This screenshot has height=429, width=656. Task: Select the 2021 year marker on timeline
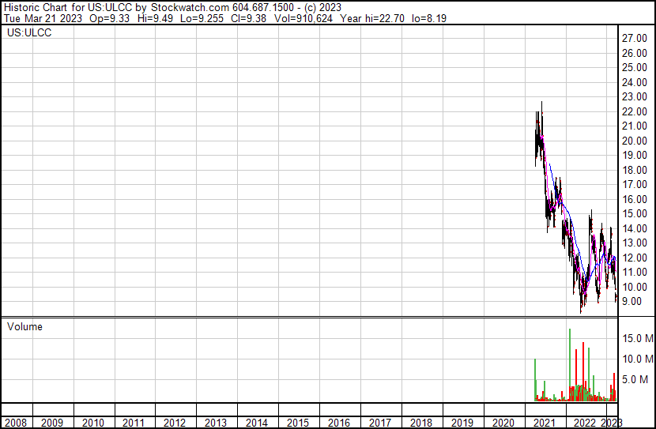click(x=544, y=423)
